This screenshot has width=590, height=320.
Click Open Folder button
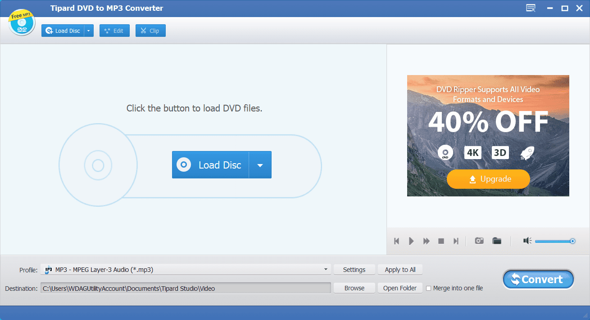(x=400, y=288)
